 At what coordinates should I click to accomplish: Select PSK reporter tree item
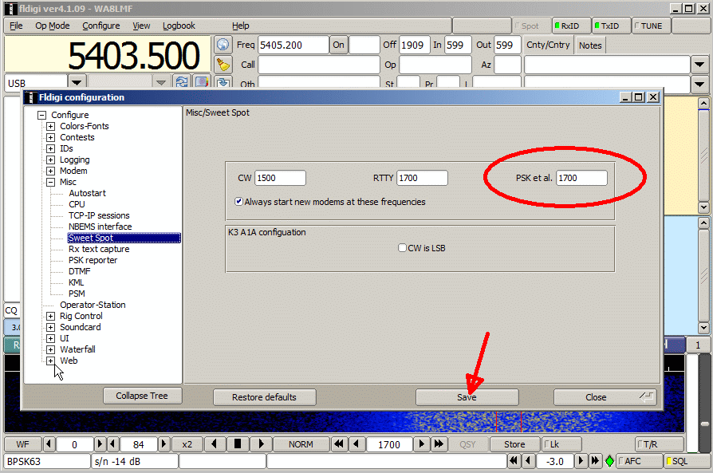pos(93,260)
